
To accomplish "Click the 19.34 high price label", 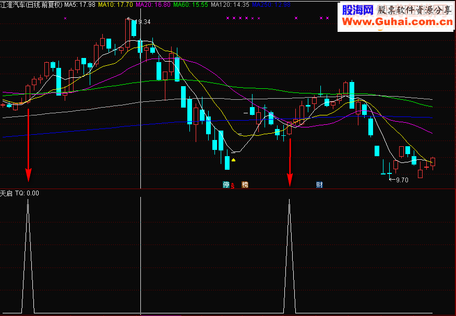I will 143,22.
